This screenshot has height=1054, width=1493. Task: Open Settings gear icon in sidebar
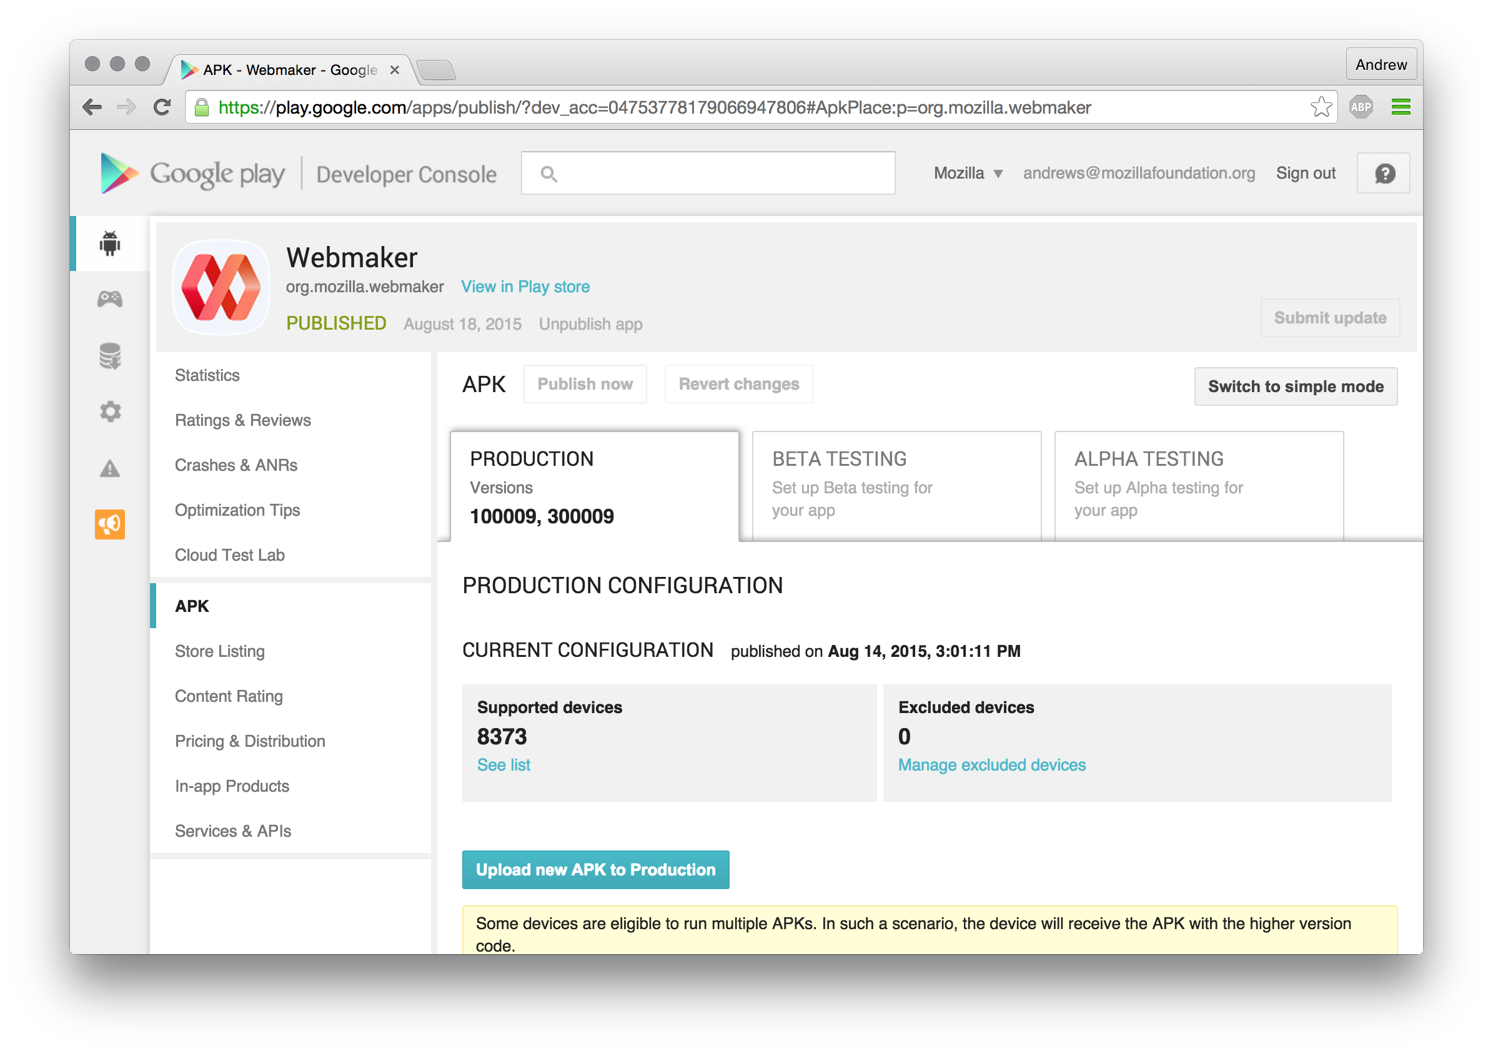click(x=110, y=411)
